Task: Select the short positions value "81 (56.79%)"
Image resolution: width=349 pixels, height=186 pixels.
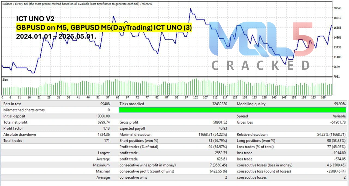Action: (218, 141)
